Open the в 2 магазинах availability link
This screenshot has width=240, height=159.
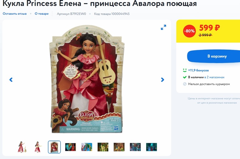click(x=214, y=77)
